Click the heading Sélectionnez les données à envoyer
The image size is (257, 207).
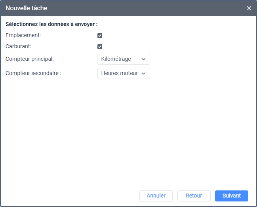coord(51,24)
